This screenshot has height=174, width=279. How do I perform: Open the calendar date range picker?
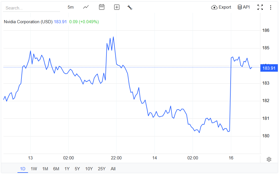[102, 7]
